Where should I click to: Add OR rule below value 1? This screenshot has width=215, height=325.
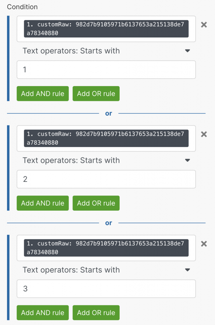coord(96,94)
